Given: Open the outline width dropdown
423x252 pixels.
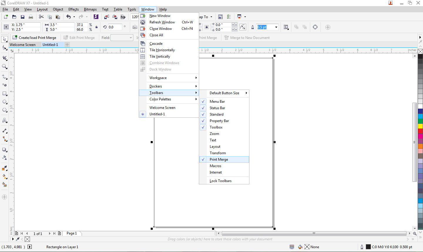Looking at the screenshot, I should click(x=275, y=27).
